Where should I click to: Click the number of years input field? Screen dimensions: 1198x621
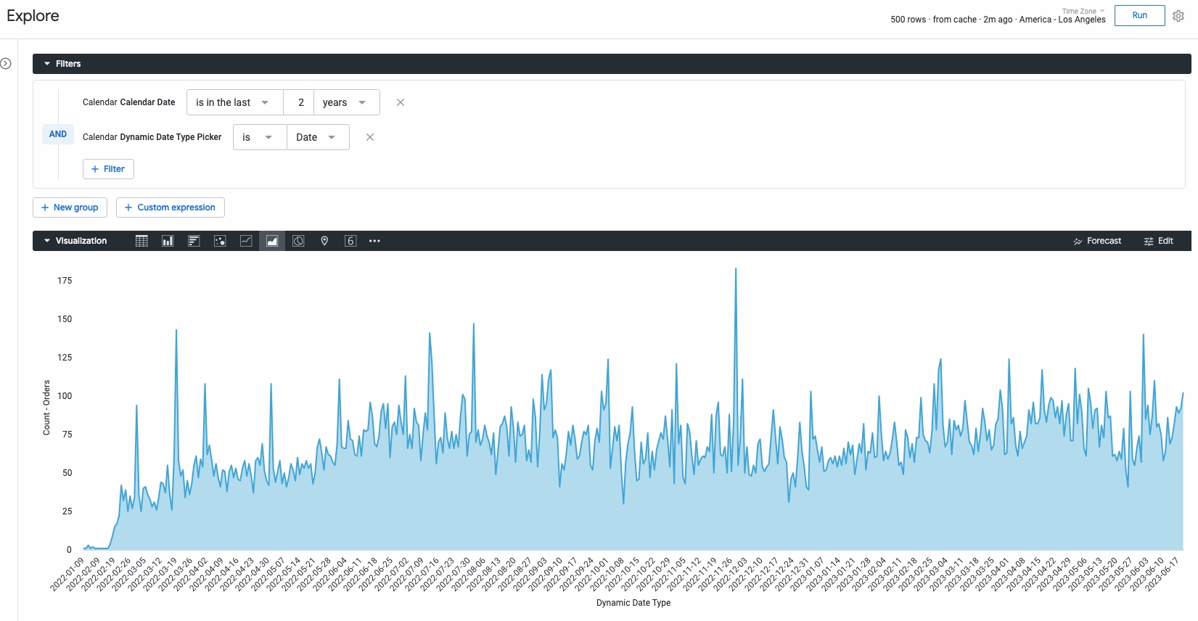click(299, 102)
